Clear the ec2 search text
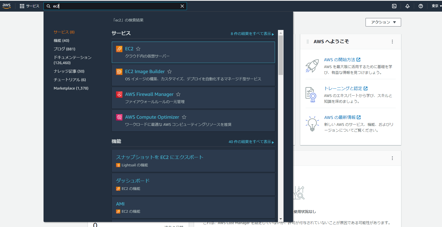The image size is (442, 227). click(x=182, y=6)
